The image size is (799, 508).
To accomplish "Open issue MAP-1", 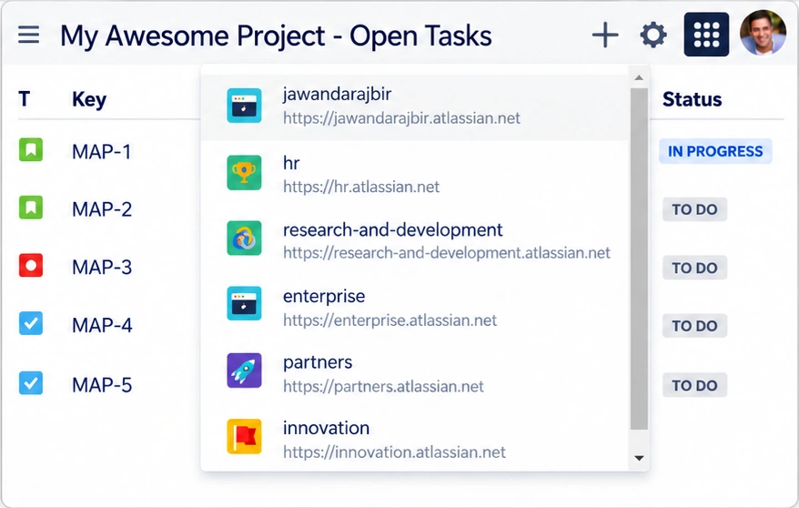I will click(x=101, y=151).
